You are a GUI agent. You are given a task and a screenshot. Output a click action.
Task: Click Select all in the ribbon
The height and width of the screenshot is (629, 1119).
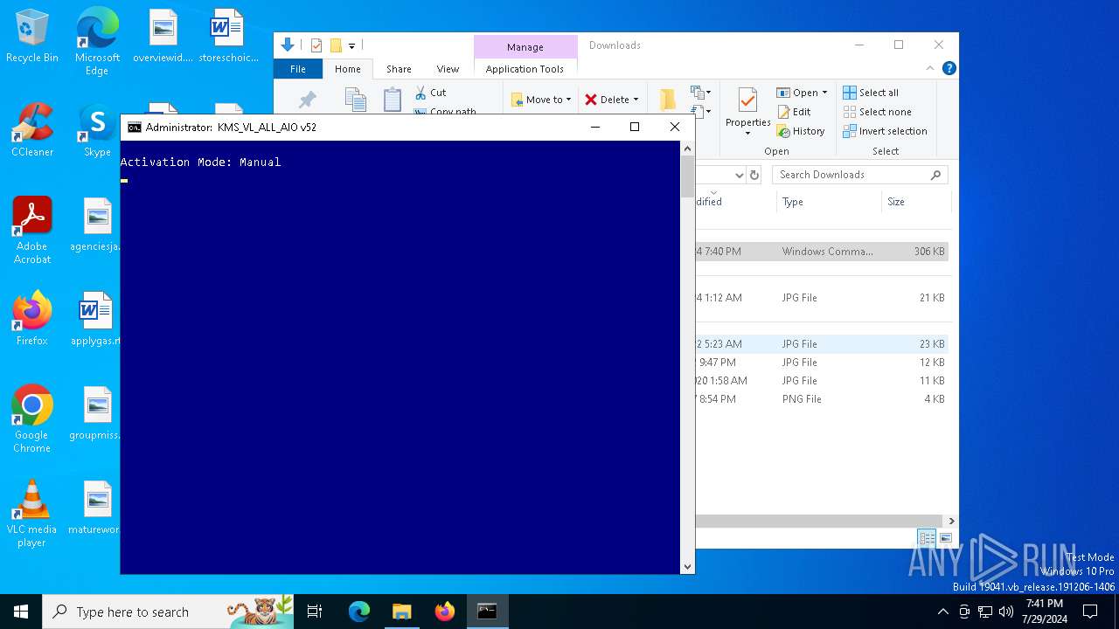click(x=871, y=93)
